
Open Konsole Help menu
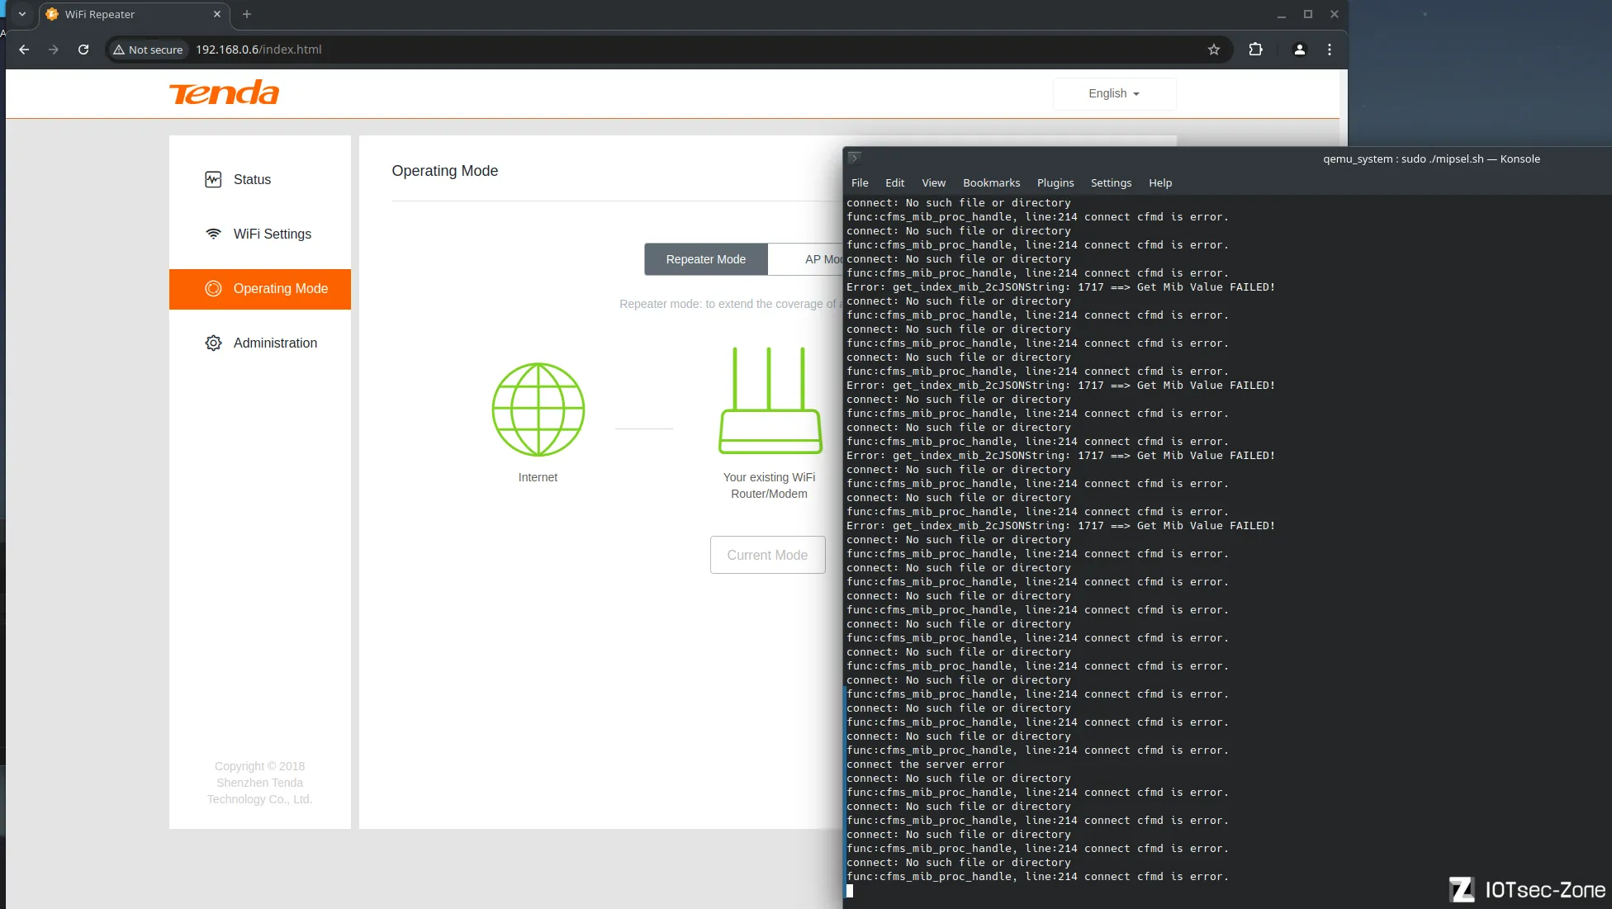pos(1159,182)
